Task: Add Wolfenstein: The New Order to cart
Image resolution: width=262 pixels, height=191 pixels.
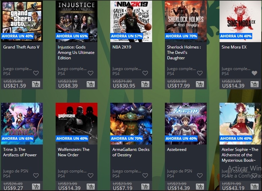Action: (x=91, y=187)
